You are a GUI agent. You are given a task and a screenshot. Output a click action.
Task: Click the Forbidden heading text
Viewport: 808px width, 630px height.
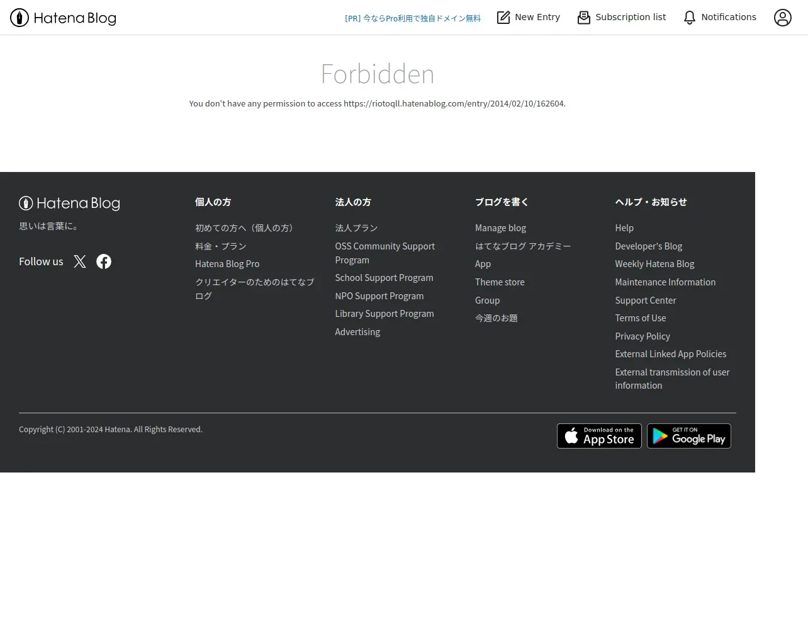tap(378, 74)
